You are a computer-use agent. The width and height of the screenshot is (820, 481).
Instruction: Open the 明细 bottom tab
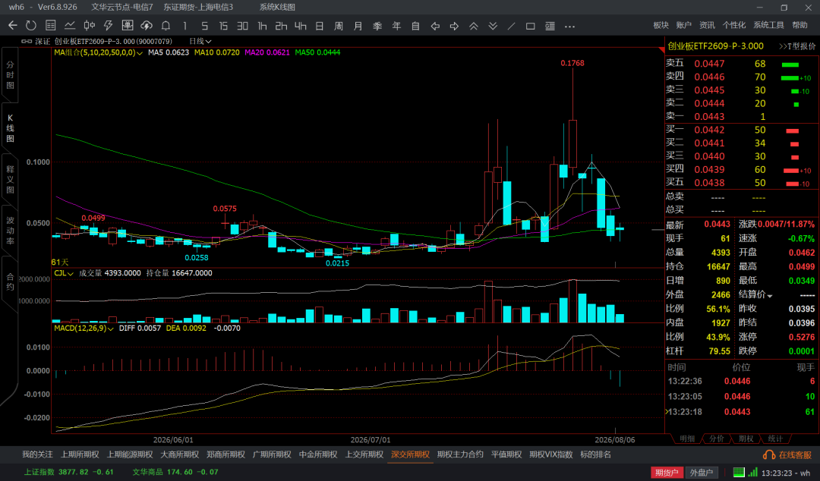pyautogui.click(x=687, y=439)
